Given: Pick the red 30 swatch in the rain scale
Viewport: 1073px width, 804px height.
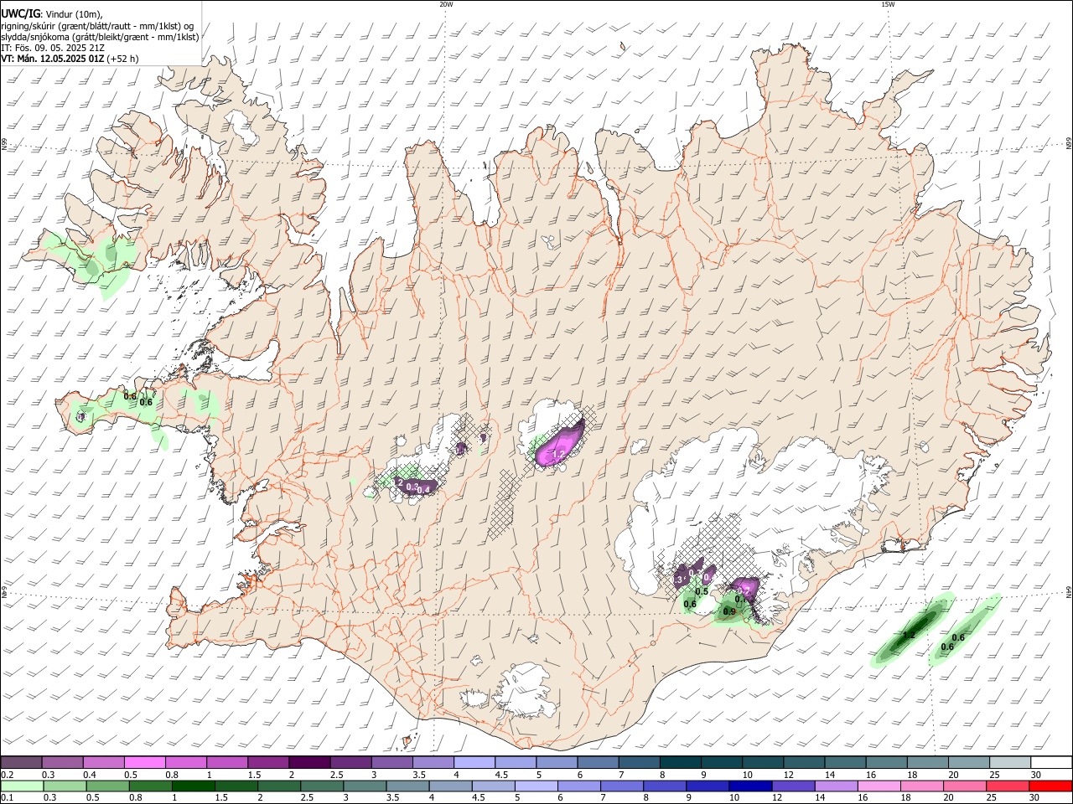Looking at the screenshot, I should pos(1051,786).
